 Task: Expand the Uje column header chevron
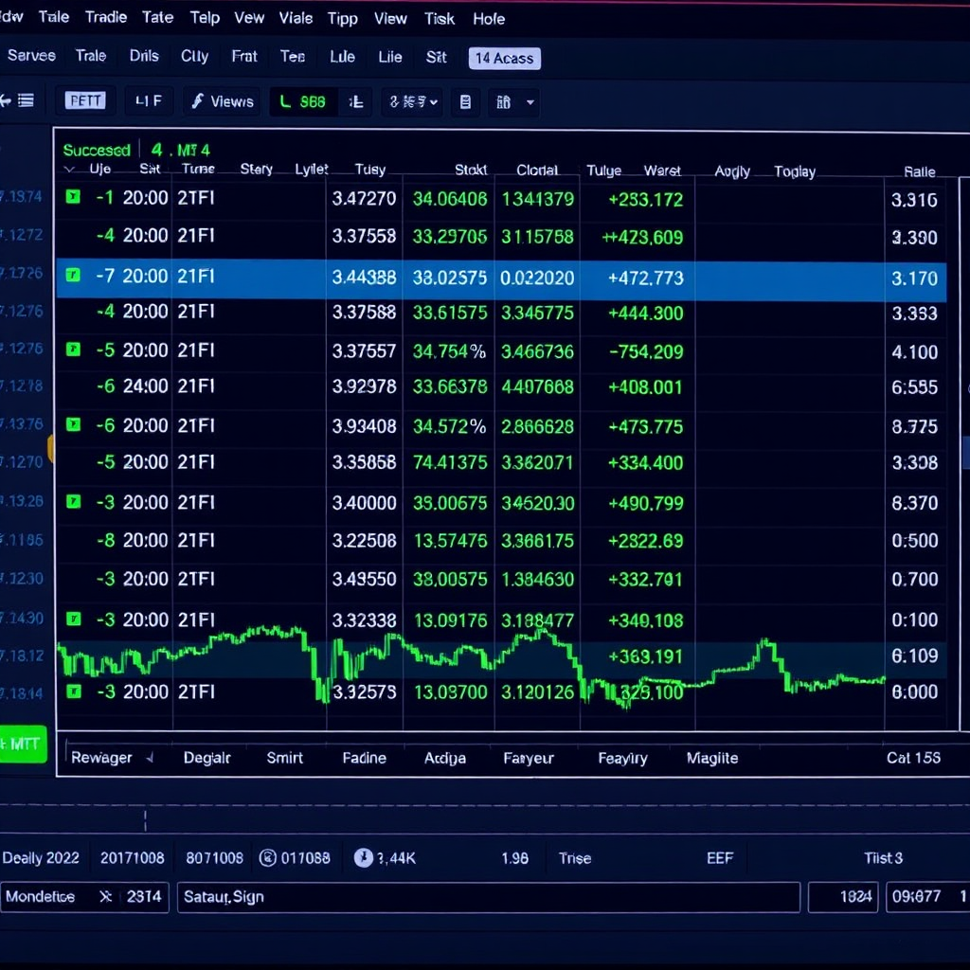(70, 171)
